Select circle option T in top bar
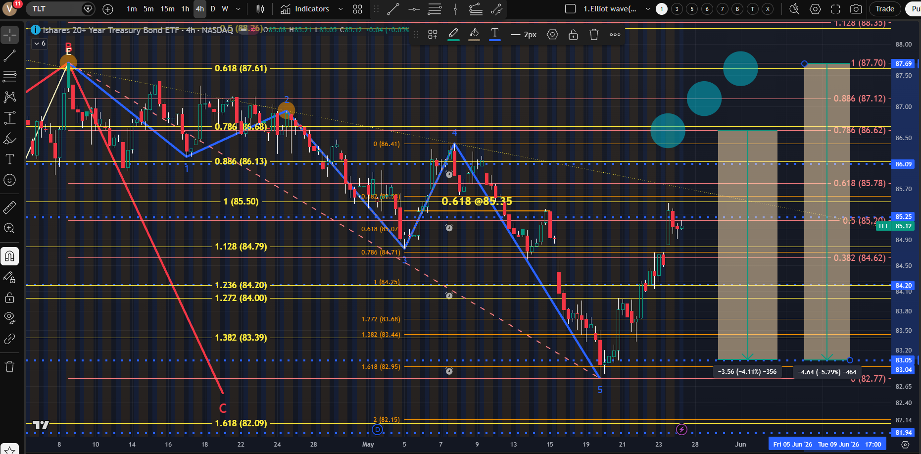The width and height of the screenshot is (921, 454). click(x=753, y=9)
